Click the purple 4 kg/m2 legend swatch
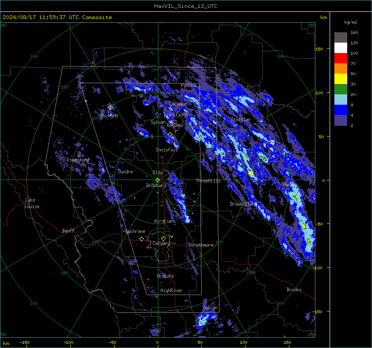This screenshot has height=348, width=372. point(341,120)
